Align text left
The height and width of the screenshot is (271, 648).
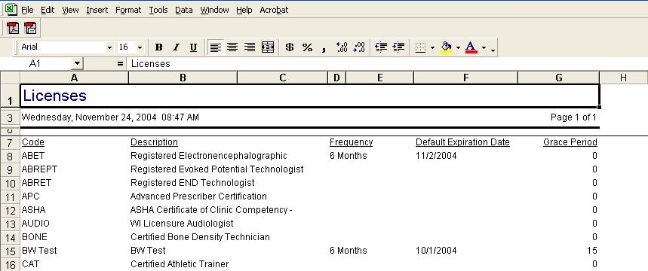click(215, 47)
